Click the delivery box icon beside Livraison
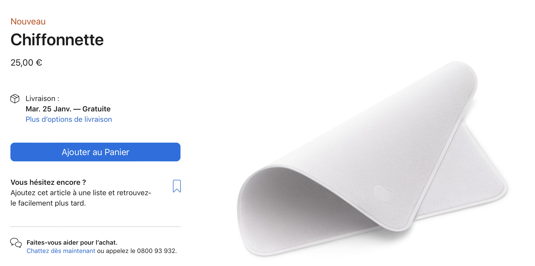This screenshot has height=266, width=535. (x=15, y=99)
